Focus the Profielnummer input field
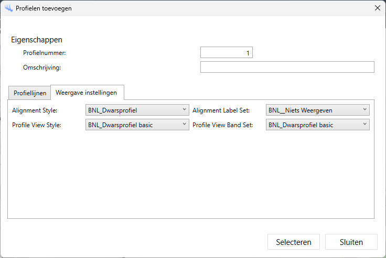 coord(227,52)
